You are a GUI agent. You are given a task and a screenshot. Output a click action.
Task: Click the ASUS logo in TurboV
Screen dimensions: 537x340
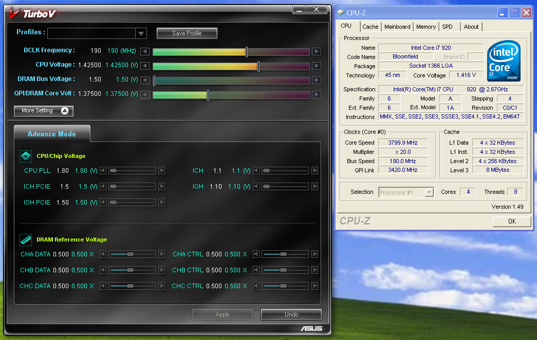(311, 329)
